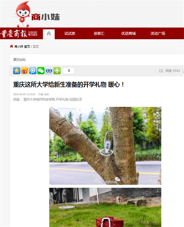This screenshot has height=227, width=184.
Task: Expand the 创客汇 dropdown menu
Action: [101, 33]
